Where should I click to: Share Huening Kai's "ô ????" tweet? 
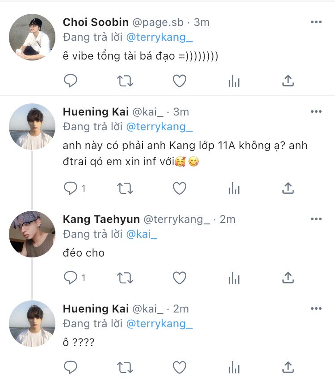pos(289,368)
